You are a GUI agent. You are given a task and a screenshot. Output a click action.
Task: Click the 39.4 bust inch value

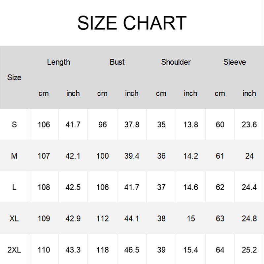[132, 156]
